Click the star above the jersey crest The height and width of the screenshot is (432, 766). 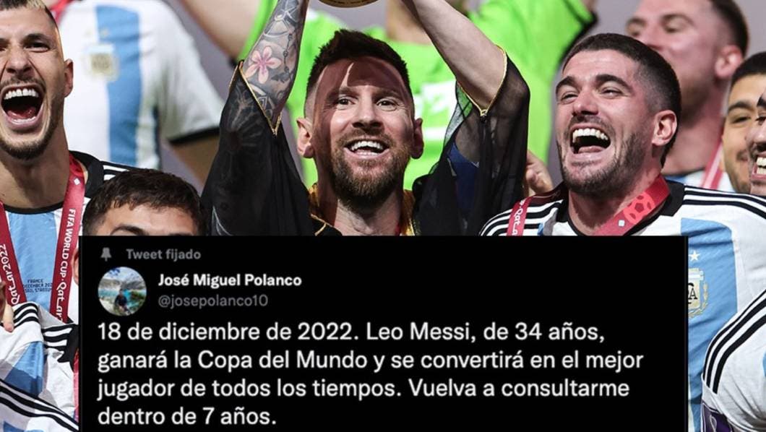(694, 256)
